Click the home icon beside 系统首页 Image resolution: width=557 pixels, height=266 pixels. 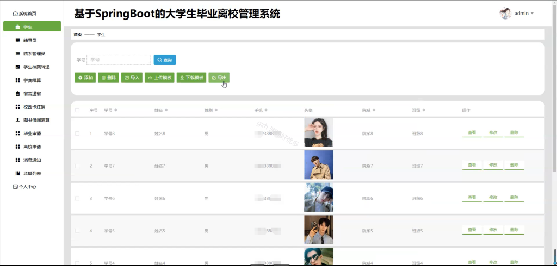pyautogui.click(x=15, y=14)
